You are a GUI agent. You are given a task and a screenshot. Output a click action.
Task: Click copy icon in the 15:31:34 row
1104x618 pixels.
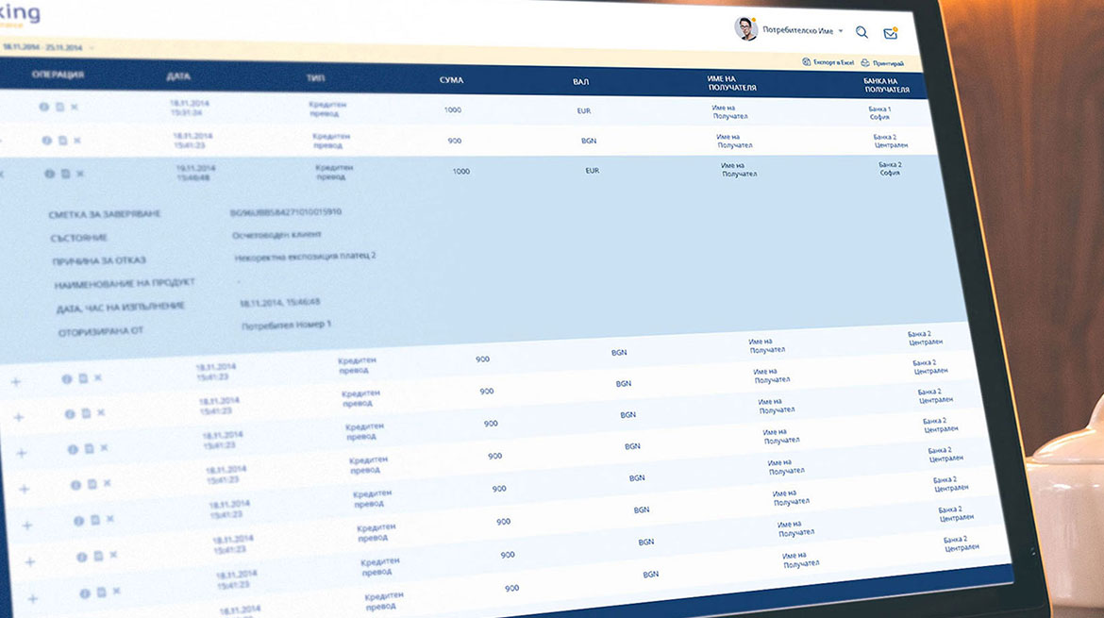tap(59, 107)
